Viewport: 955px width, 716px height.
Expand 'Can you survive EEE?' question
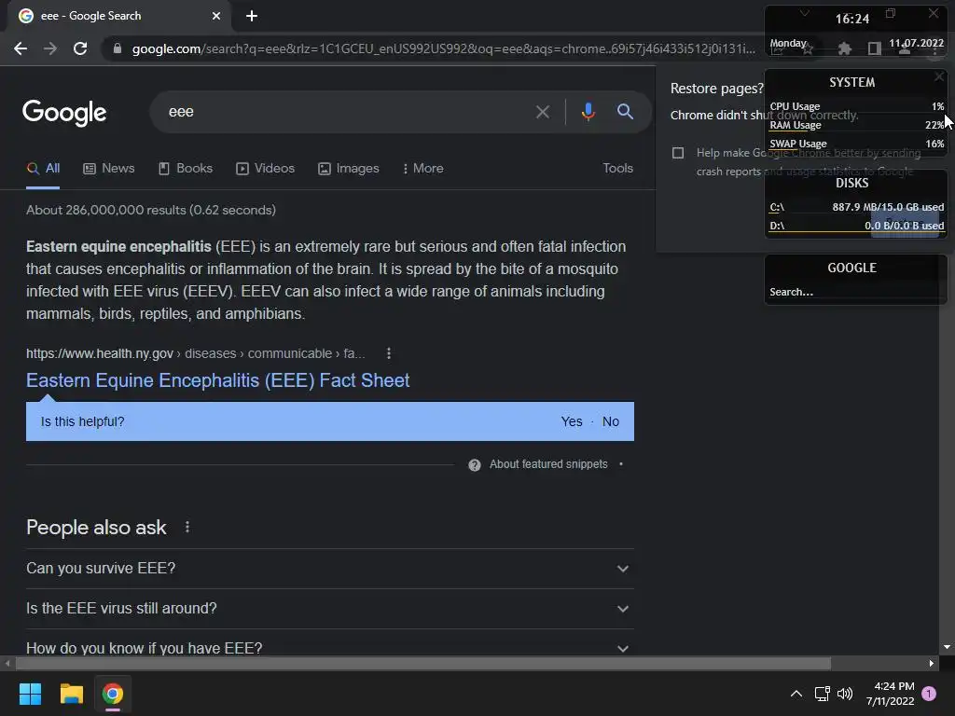[x=330, y=568]
